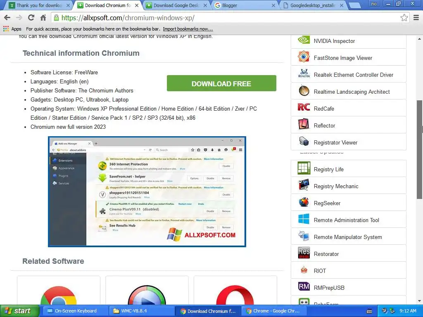
Task: Click the Chromium screenshot image
Action: coord(147,192)
